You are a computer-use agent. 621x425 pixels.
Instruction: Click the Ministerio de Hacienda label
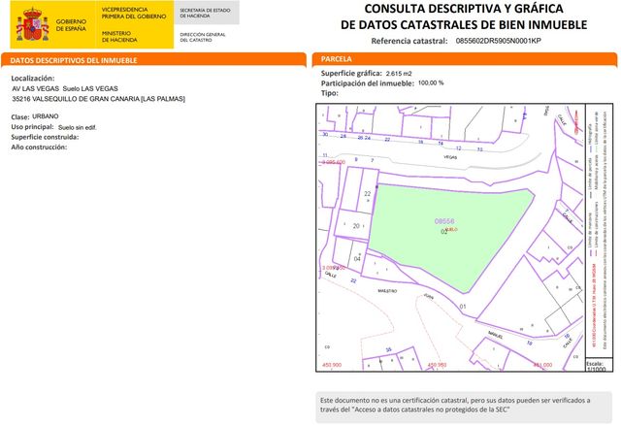(x=120, y=35)
